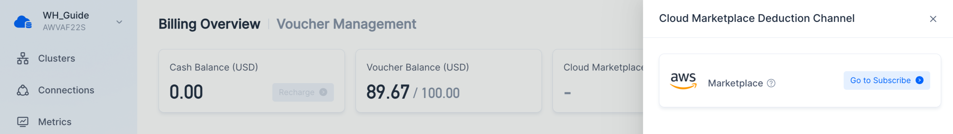
Task: Select the Billing Overview tab
Action: 209,24
